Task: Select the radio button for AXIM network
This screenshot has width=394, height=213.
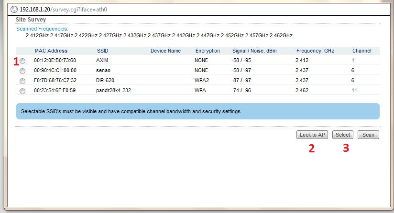Action: 22,61
